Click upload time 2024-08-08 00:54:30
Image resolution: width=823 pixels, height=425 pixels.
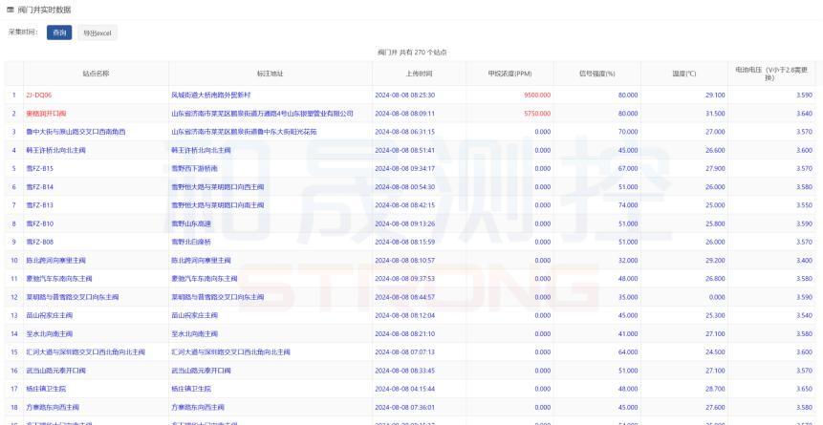click(x=405, y=187)
